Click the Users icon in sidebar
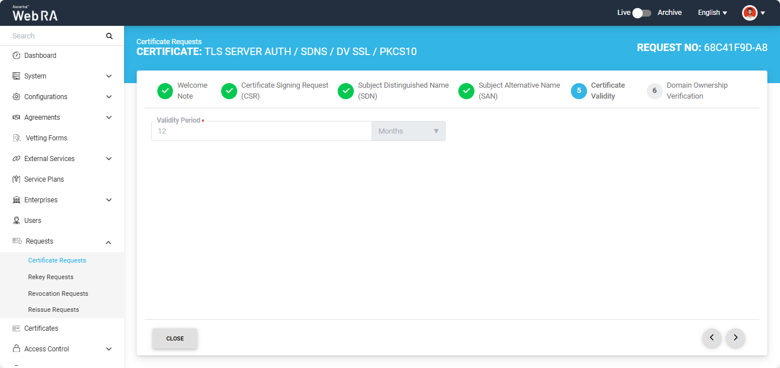 tap(17, 221)
